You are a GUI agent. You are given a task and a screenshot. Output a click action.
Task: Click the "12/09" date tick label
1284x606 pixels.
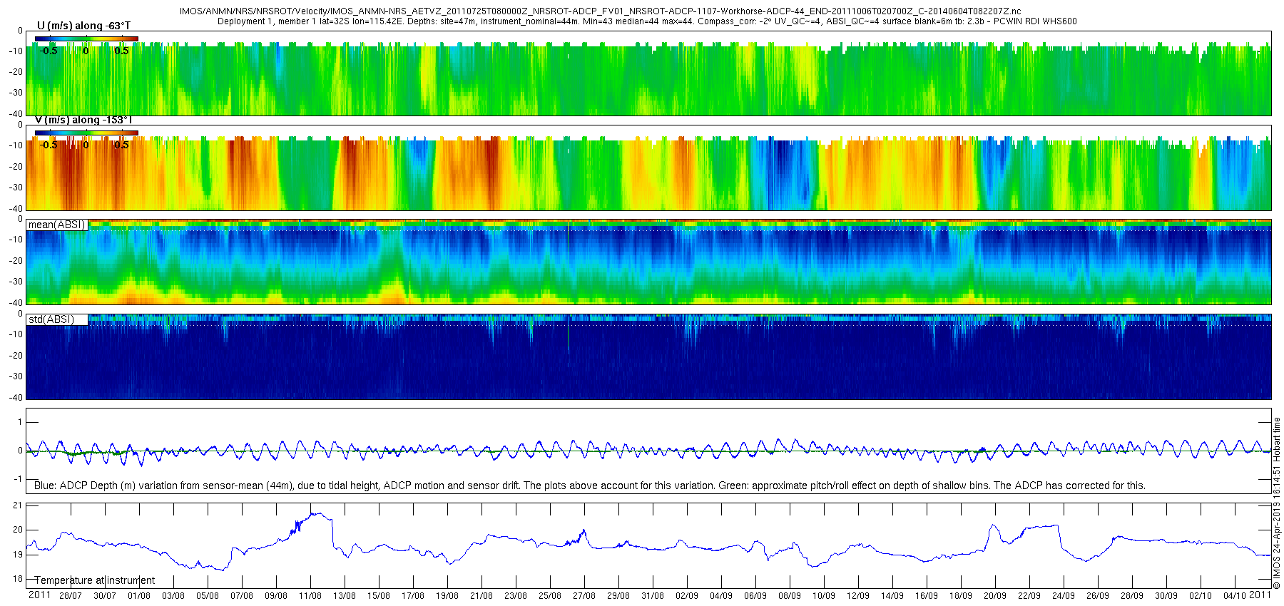point(857,596)
